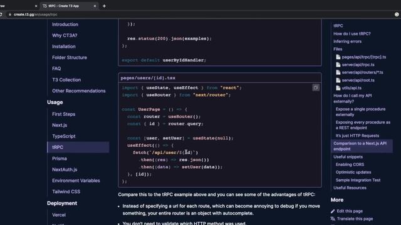Click the pages/users/[id].tsx code block title

coord(148,78)
